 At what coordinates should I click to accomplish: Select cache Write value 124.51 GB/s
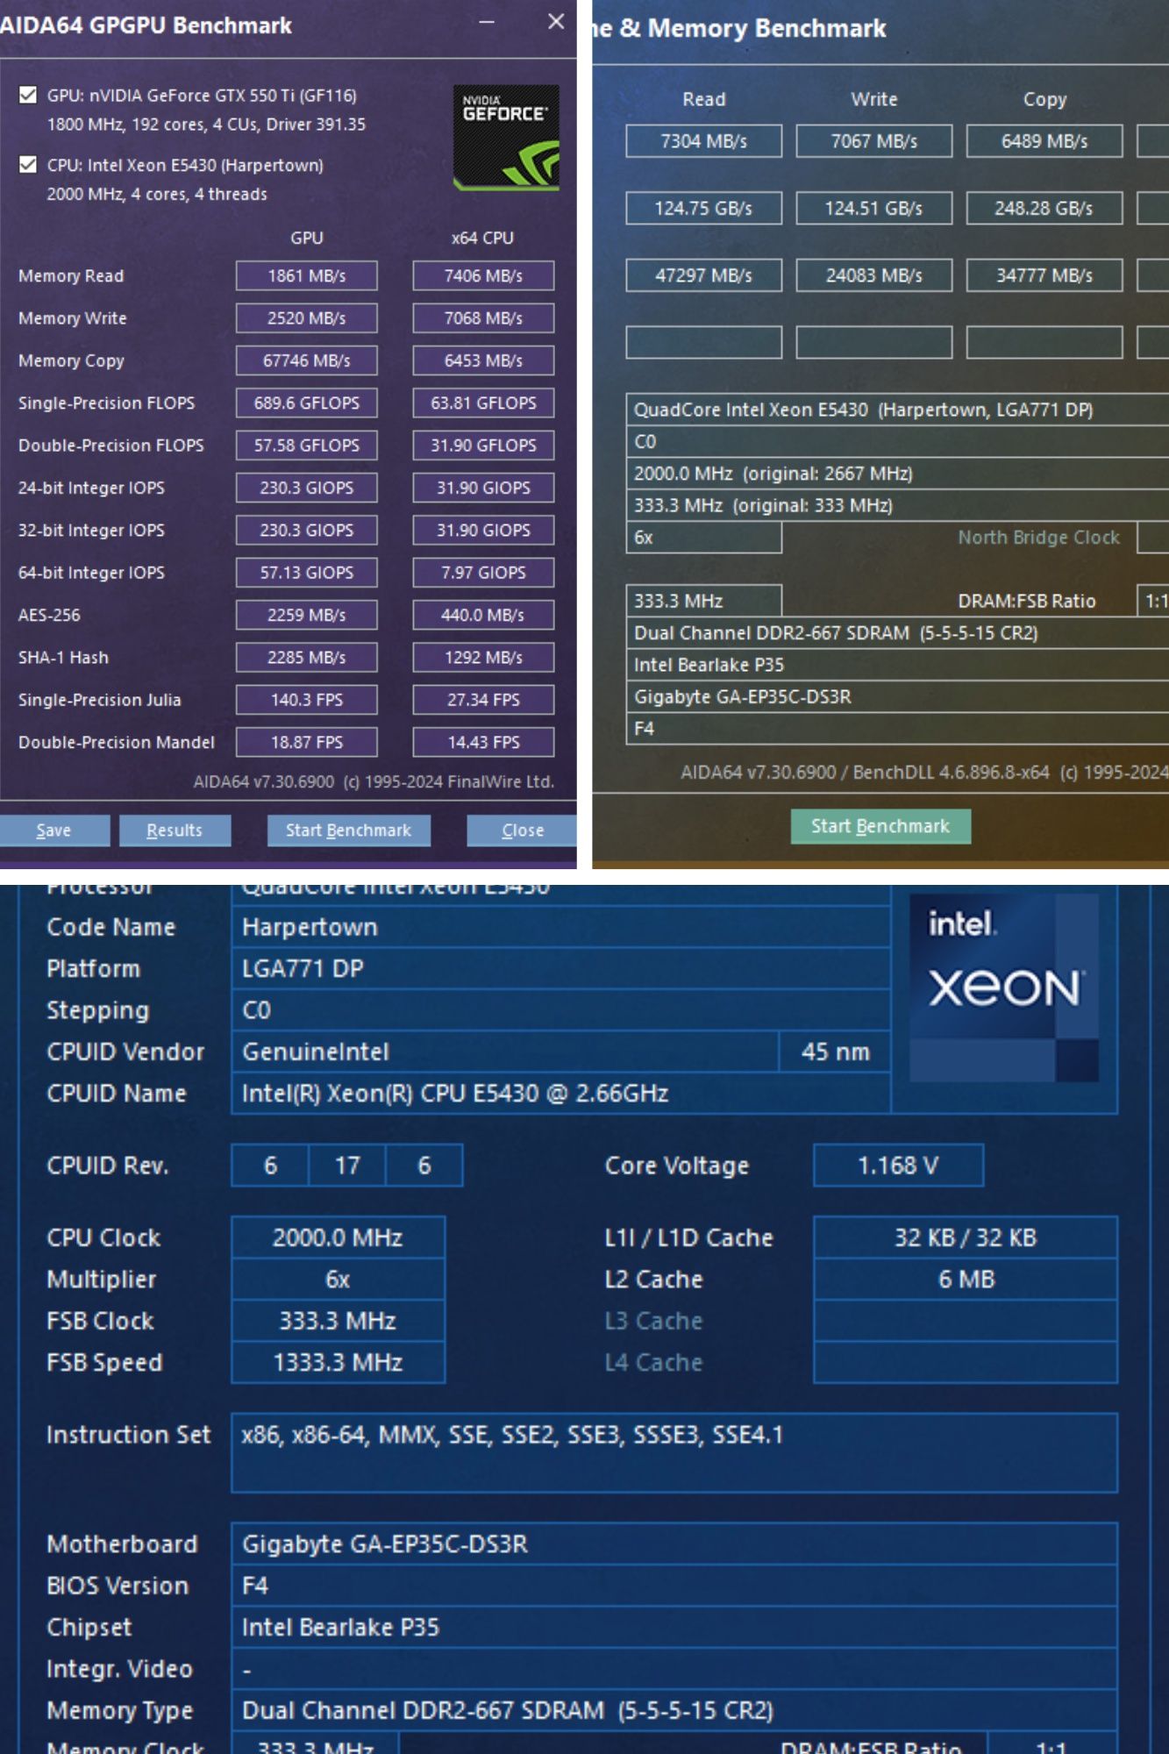(x=874, y=208)
